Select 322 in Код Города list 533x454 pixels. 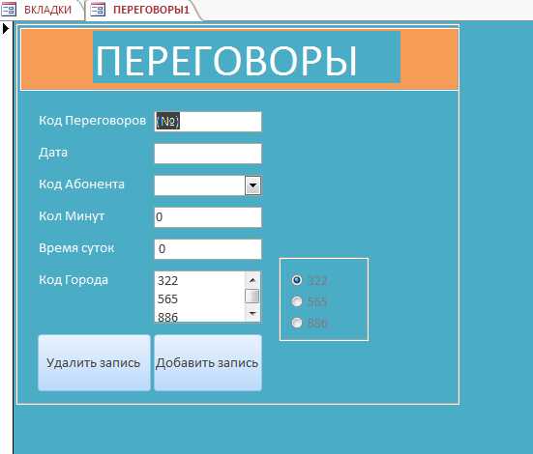pos(200,281)
